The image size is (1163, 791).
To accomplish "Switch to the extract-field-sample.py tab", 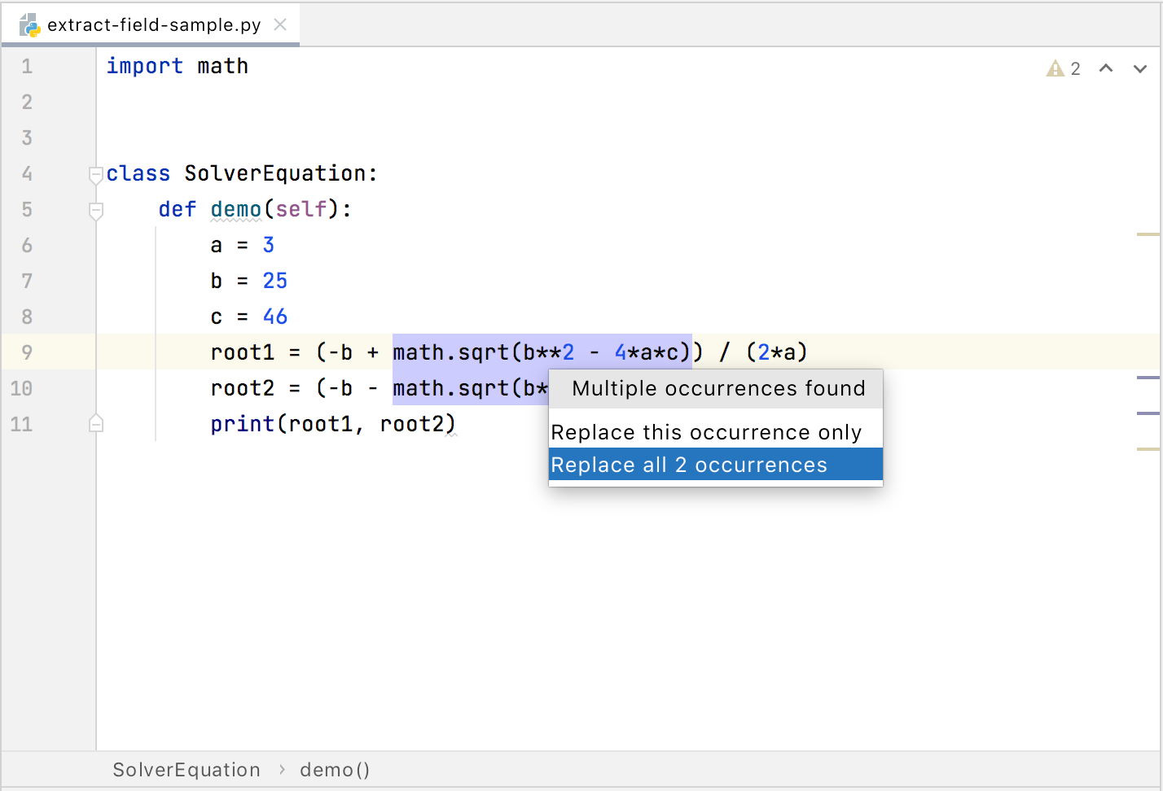I will coord(155,24).
